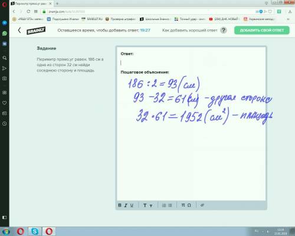Expand the hidden bookmarks chevron
Image resolution: width=295 pixels, height=236 pixels.
click(288, 19)
